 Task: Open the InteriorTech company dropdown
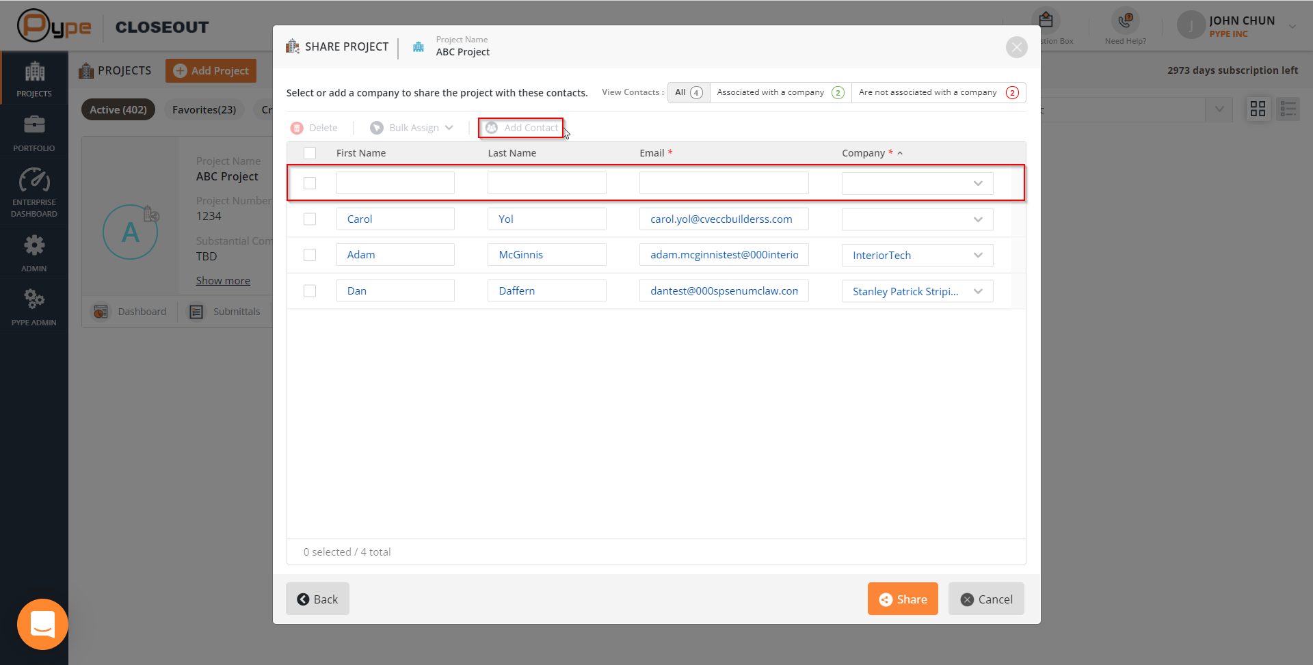pos(917,255)
